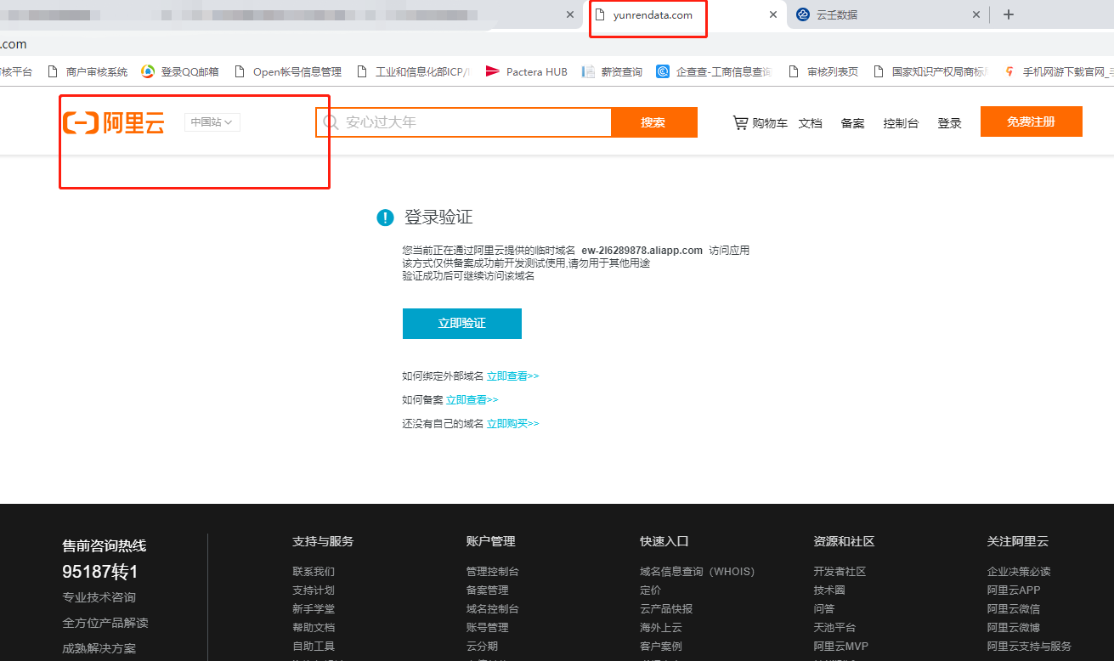
Task: Close the 云壬数据 tab
Action: pyautogui.click(x=976, y=14)
